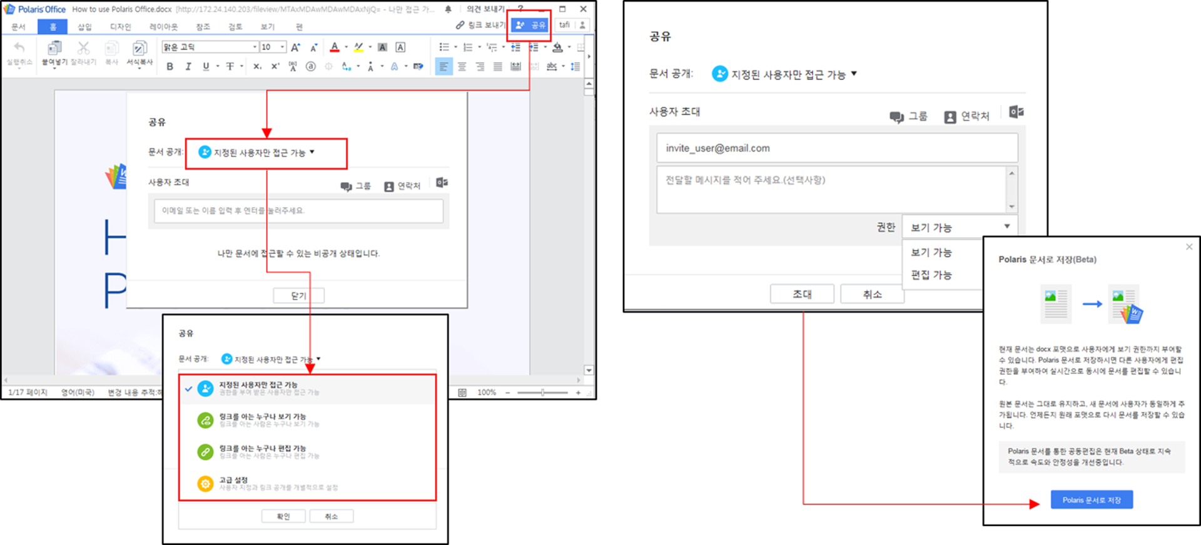This screenshot has width=1201, height=545.
Task: Click the 공유 (Share) button
Action: tap(530, 25)
